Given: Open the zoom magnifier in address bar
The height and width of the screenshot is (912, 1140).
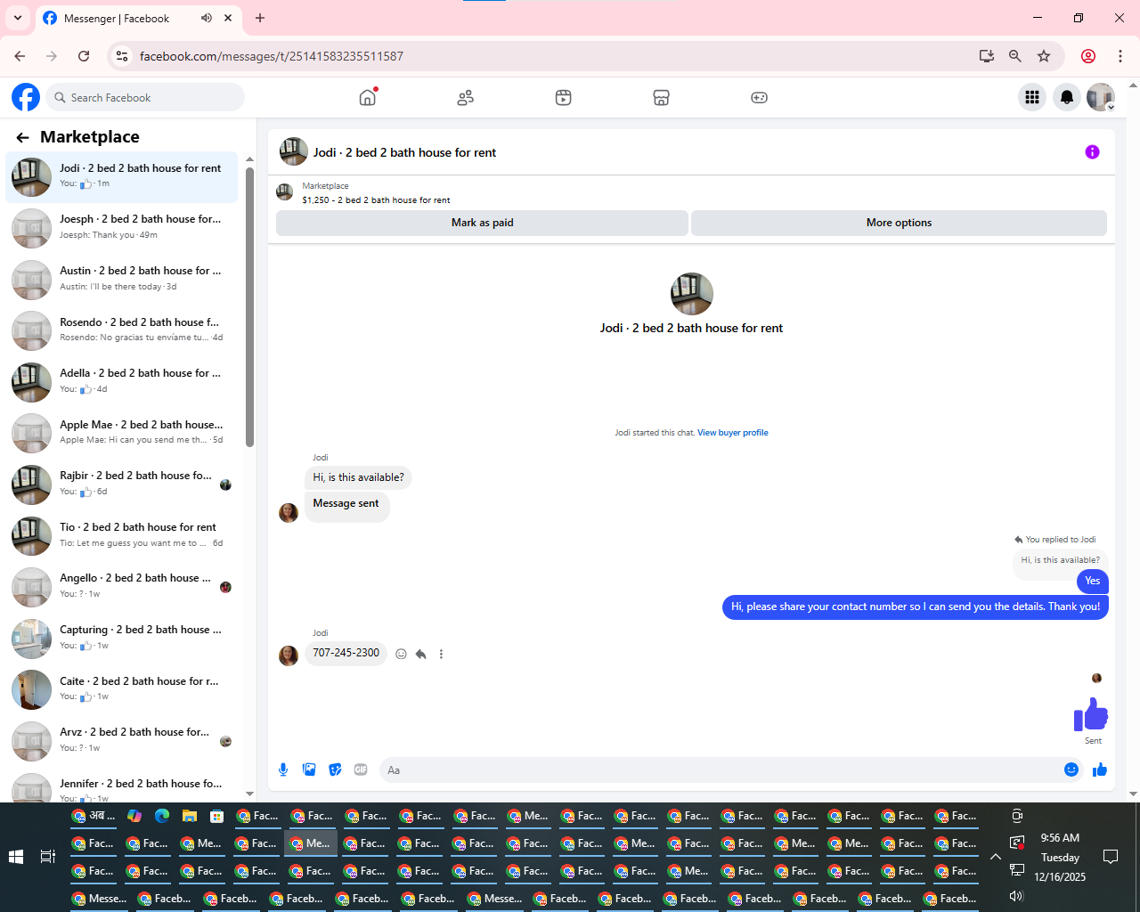Looking at the screenshot, I should (1014, 56).
